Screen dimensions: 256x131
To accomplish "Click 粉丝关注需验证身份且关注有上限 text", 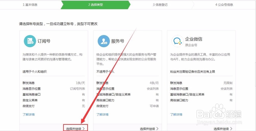I will [x=193, y=72].
